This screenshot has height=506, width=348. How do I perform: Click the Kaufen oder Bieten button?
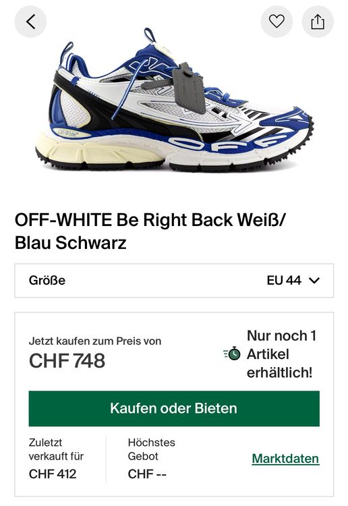174,409
